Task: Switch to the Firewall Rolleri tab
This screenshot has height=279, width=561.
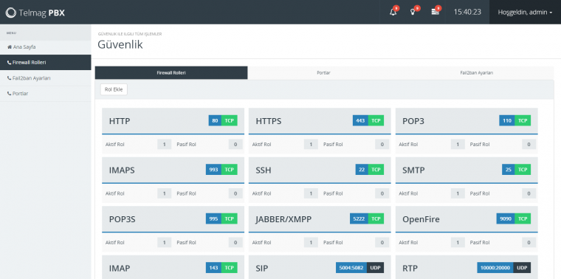Action: (x=171, y=72)
